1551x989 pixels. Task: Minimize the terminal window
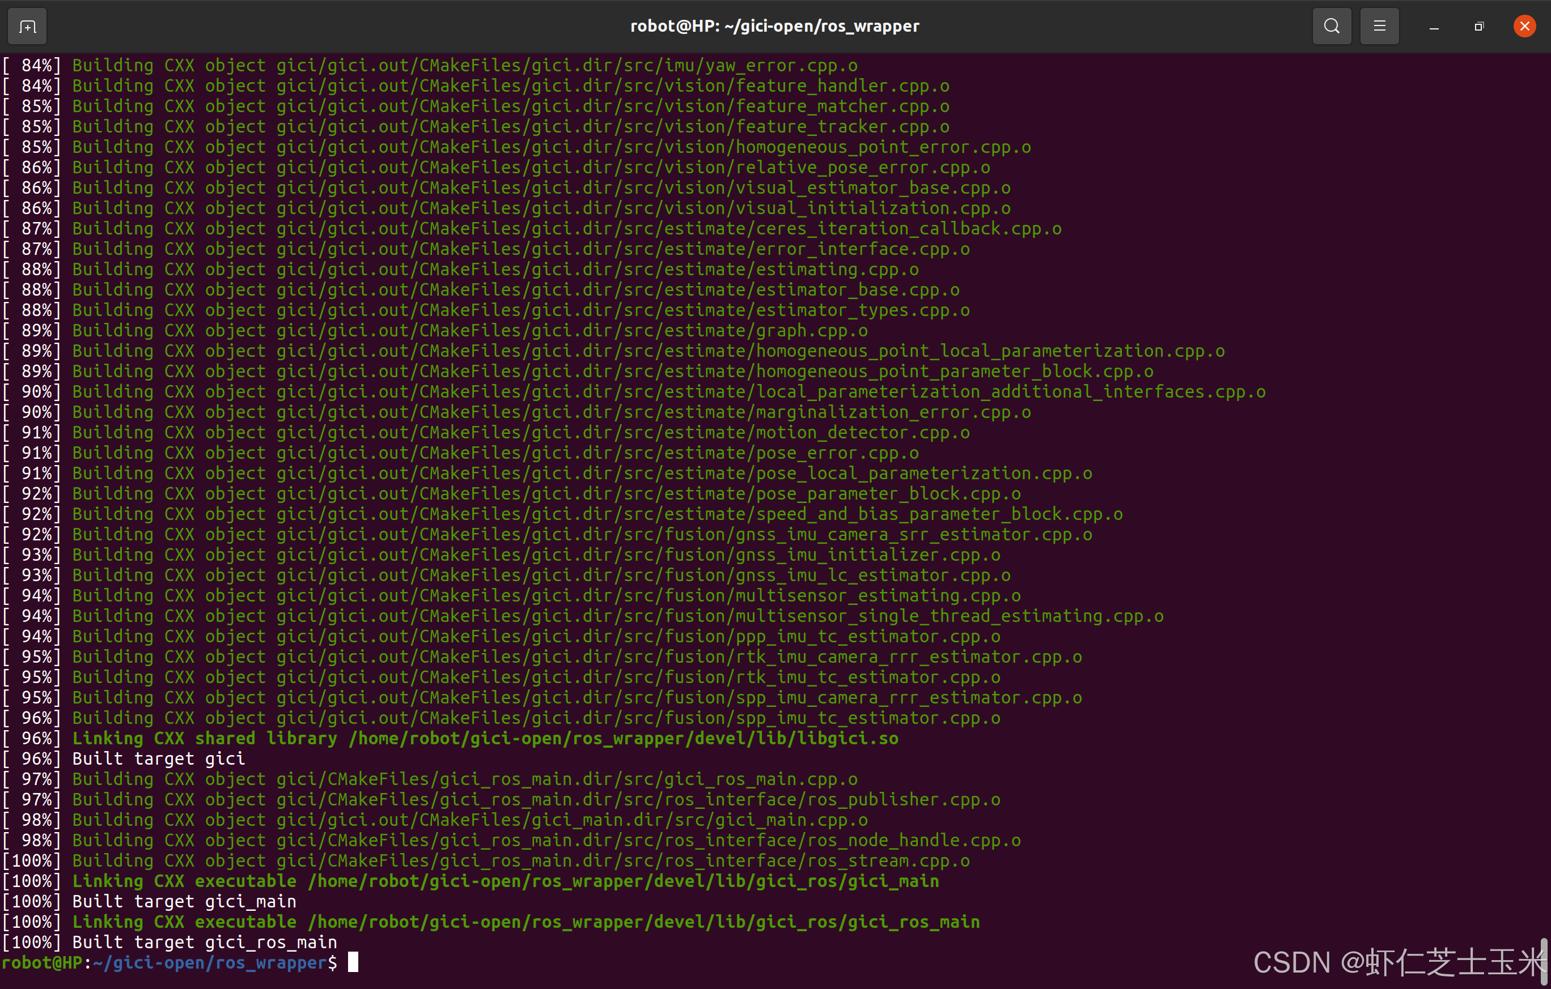[1433, 25]
